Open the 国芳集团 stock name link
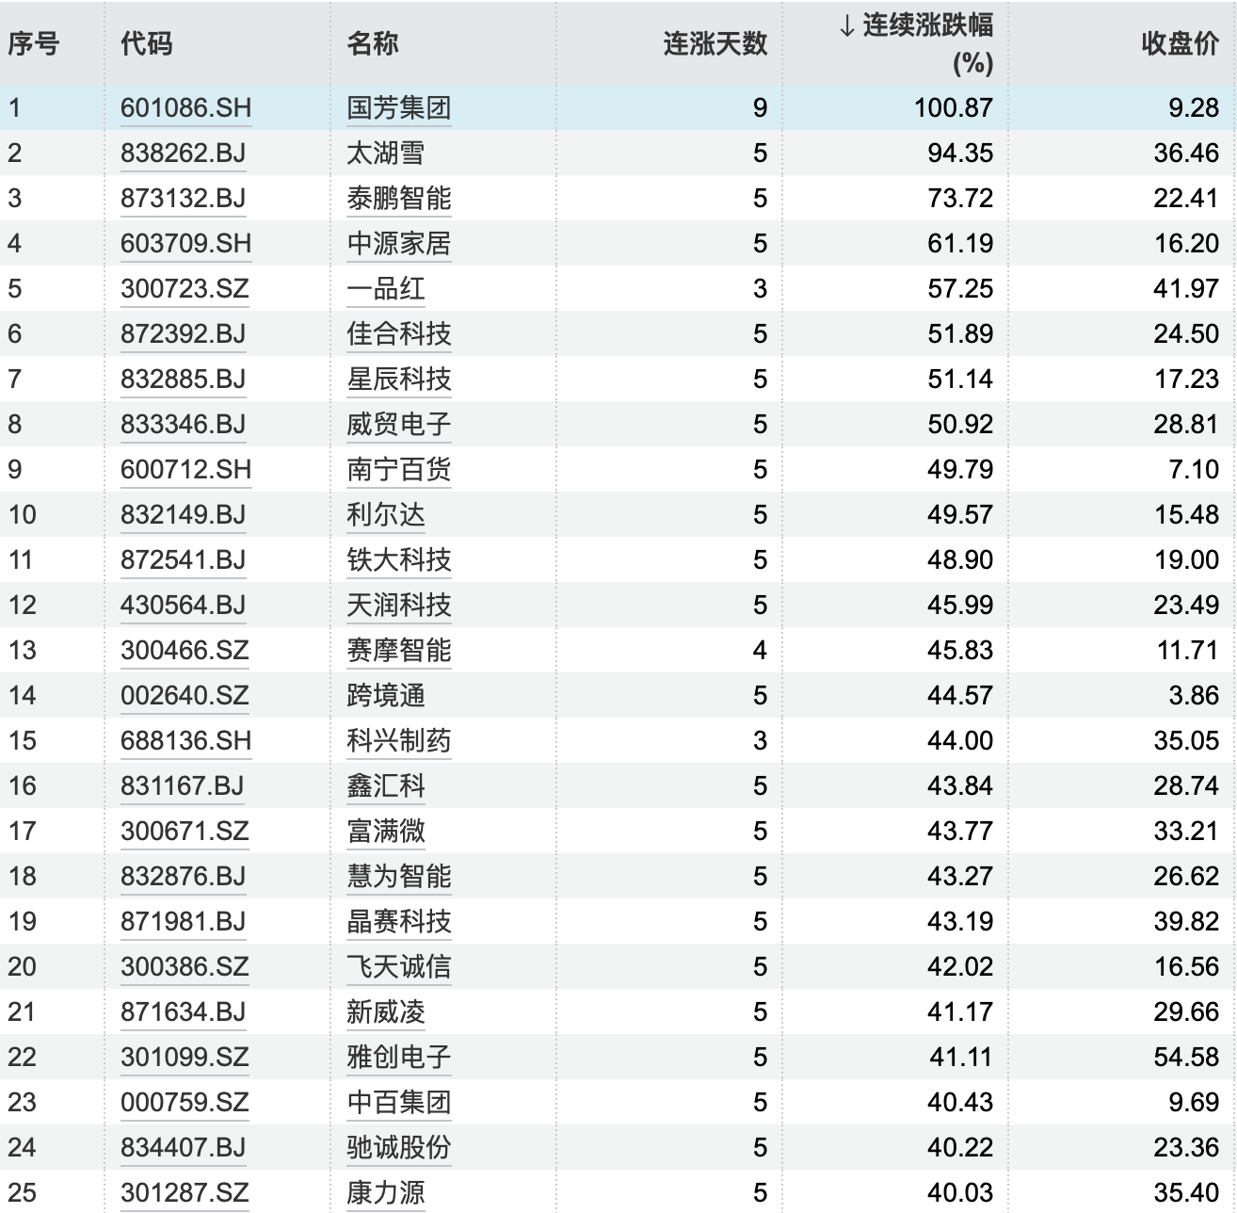This screenshot has width=1237, height=1213. pyautogui.click(x=398, y=108)
